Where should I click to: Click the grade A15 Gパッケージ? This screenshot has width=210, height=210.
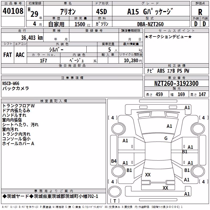(x=150, y=12)
